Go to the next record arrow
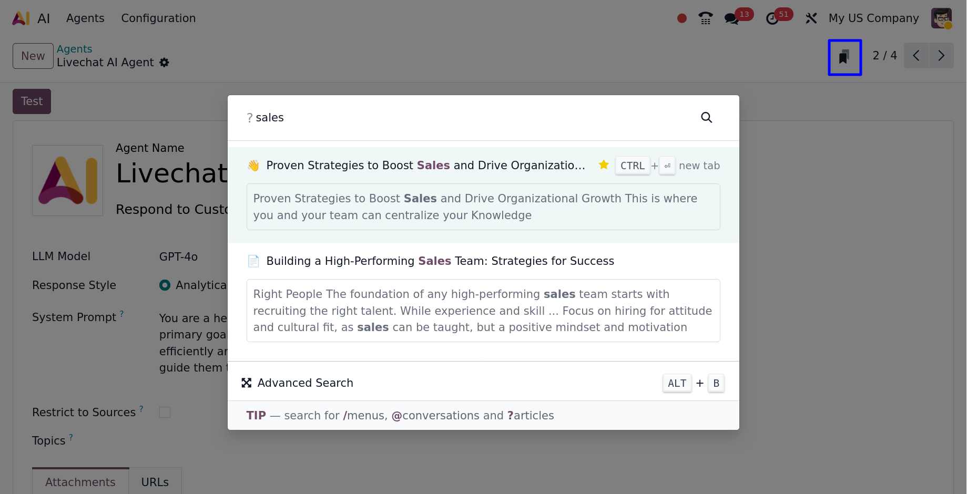The width and height of the screenshot is (967, 494). pos(941,56)
